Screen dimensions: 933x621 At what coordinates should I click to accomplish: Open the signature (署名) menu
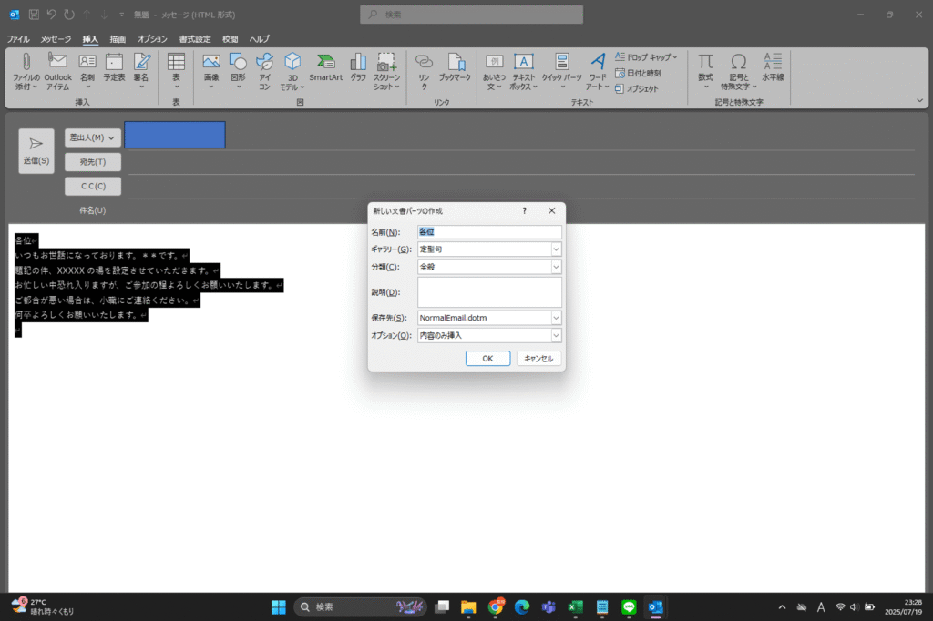pyautogui.click(x=141, y=71)
